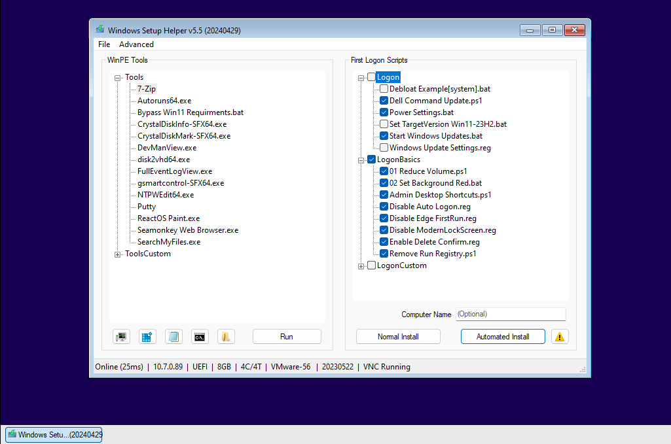
Task: Select CrystalDiskInfo-SFX64.exe
Action: pos(182,124)
